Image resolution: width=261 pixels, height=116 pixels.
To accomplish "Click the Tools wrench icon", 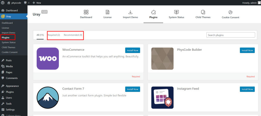I will (3, 104).
